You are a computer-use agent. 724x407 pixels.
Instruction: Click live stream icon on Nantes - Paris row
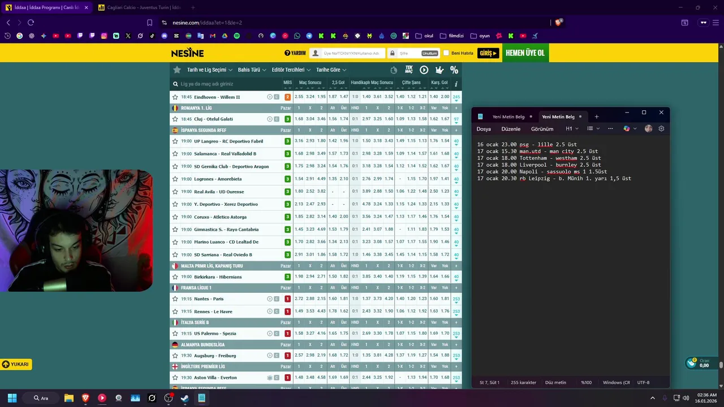[270, 299]
